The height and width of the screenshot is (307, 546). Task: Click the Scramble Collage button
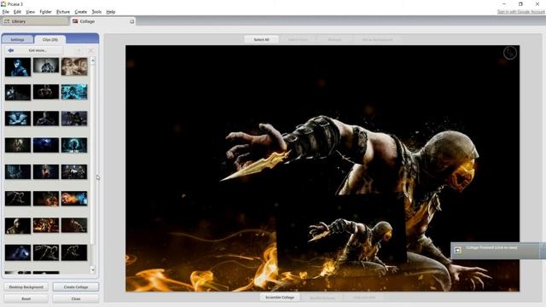point(280,298)
